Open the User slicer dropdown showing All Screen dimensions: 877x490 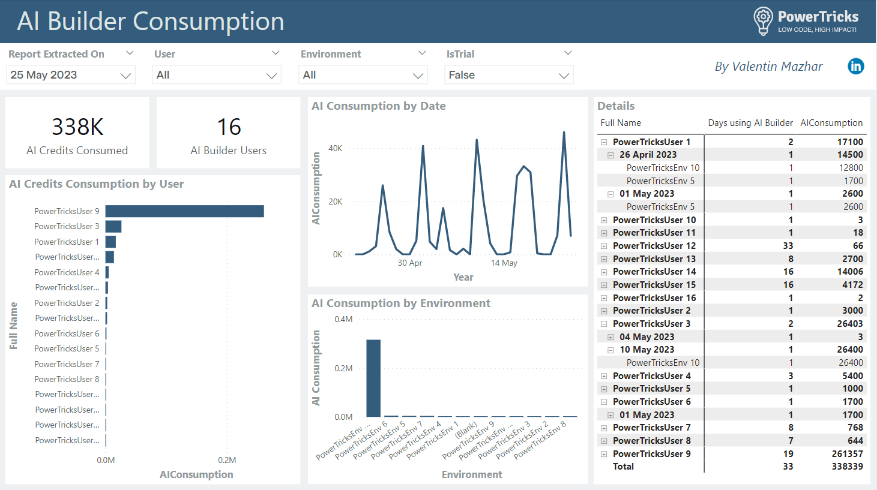coord(217,75)
